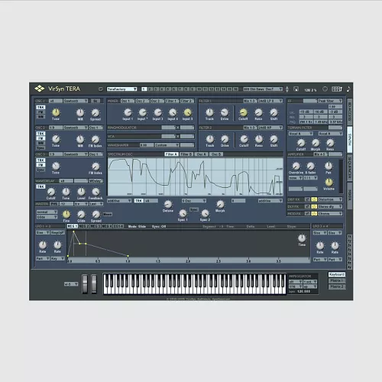Click the mini keyboard icon in the top bar
This screenshot has width=382, height=382.
(337, 89)
